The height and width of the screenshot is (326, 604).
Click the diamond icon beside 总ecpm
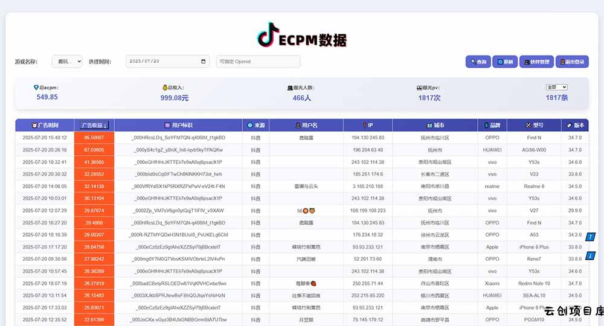[36, 88]
